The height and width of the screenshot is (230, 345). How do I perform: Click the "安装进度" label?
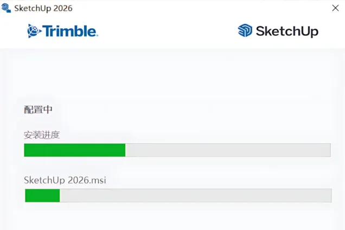[42, 135]
